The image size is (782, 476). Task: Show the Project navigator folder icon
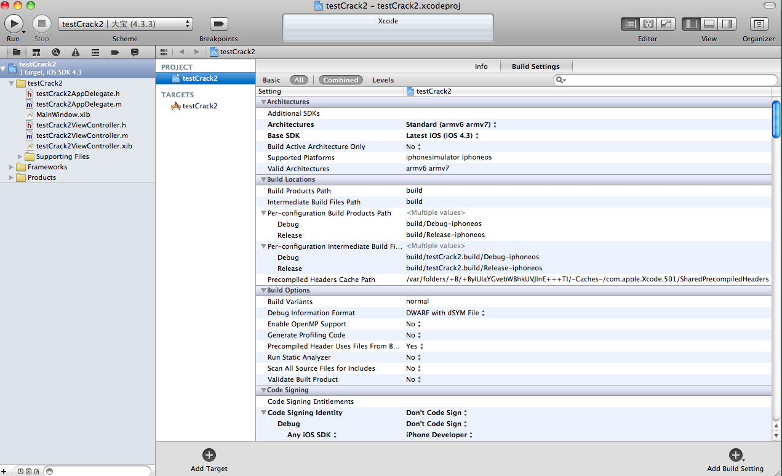(x=17, y=52)
